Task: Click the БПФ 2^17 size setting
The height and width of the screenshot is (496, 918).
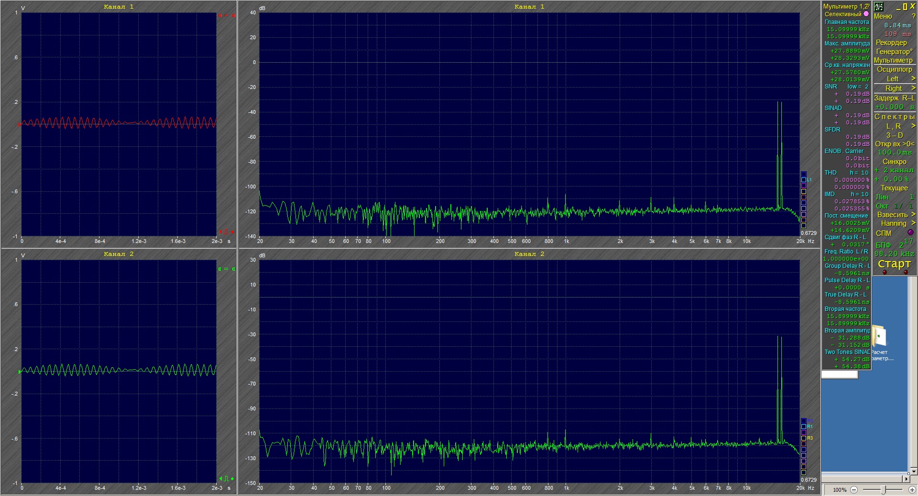Action: click(895, 244)
